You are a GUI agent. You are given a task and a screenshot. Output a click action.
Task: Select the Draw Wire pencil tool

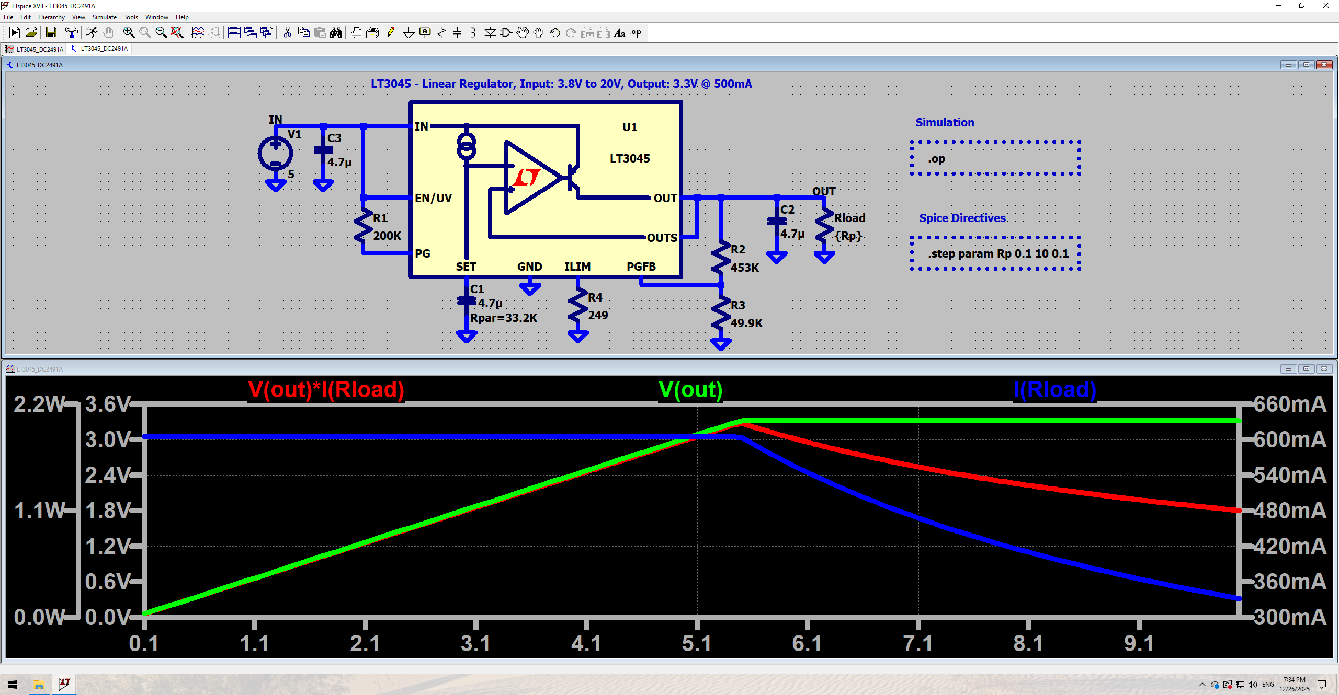[x=392, y=32]
